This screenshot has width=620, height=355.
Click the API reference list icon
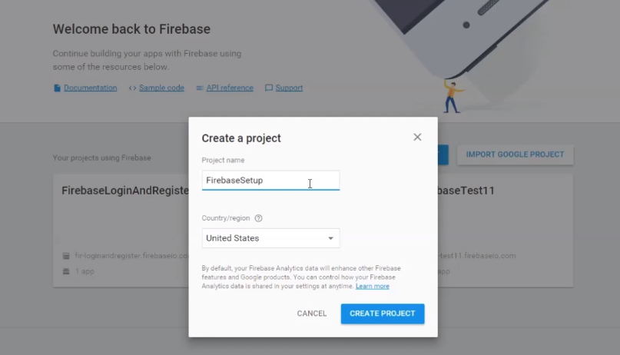point(200,88)
